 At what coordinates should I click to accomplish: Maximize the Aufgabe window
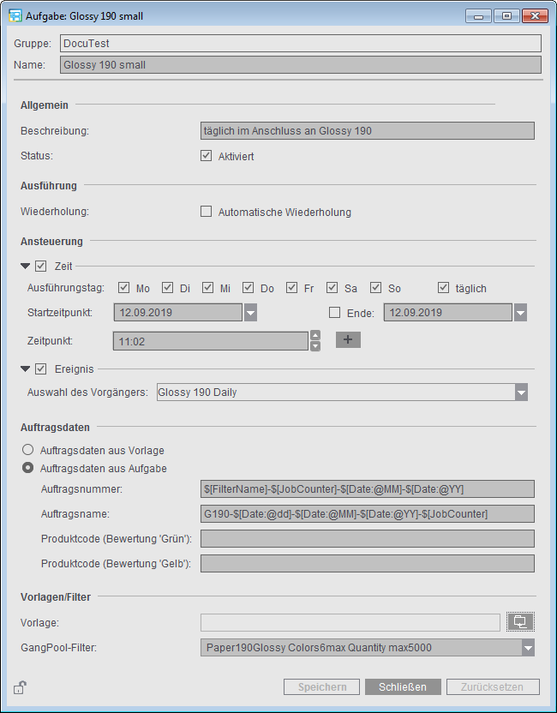(506, 16)
